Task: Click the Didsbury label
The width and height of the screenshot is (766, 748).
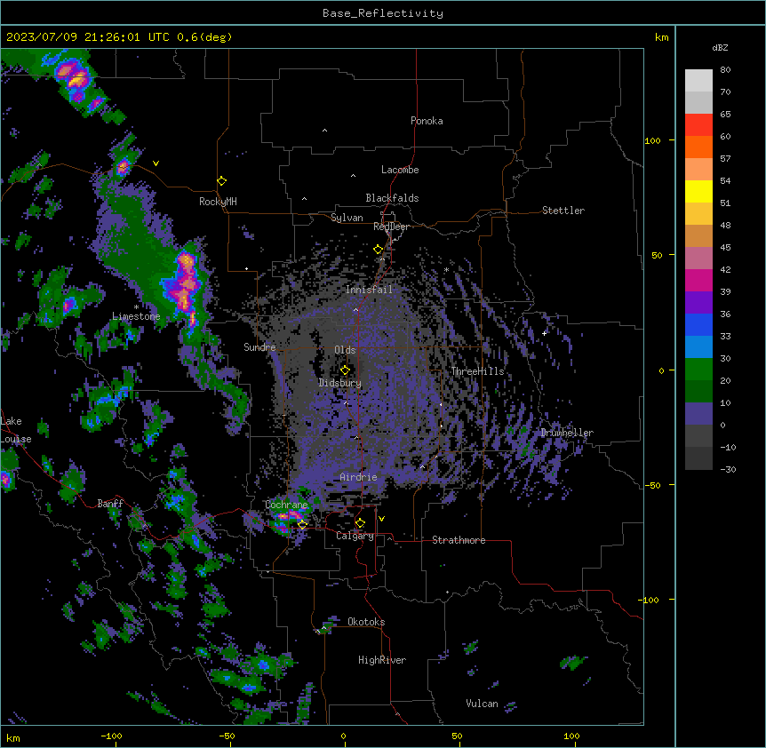Action: coord(340,383)
